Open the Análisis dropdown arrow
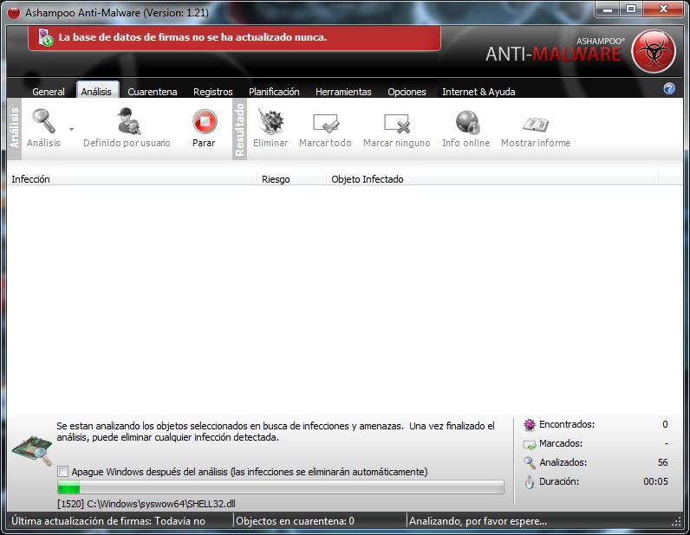The height and width of the screenshot is (535, 690). (x=71, y=129)
